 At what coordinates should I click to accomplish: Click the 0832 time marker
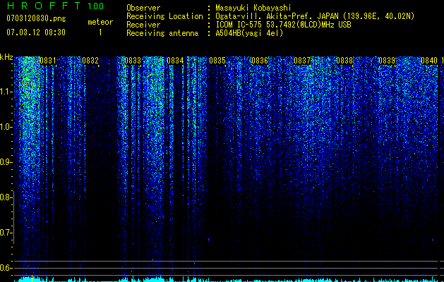90,61
